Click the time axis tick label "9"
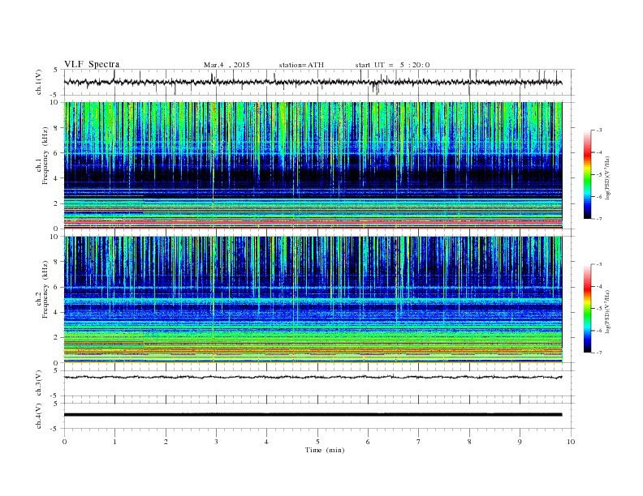Viewport: 643px width, 496px height. coord(520,442)
